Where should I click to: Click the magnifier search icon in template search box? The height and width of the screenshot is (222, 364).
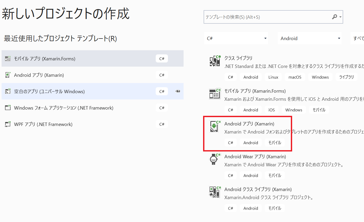(335, 17)
